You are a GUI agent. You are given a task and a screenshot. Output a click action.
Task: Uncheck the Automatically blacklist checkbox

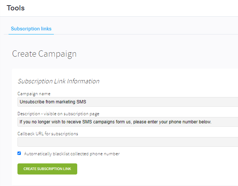[x=19, y=153]
